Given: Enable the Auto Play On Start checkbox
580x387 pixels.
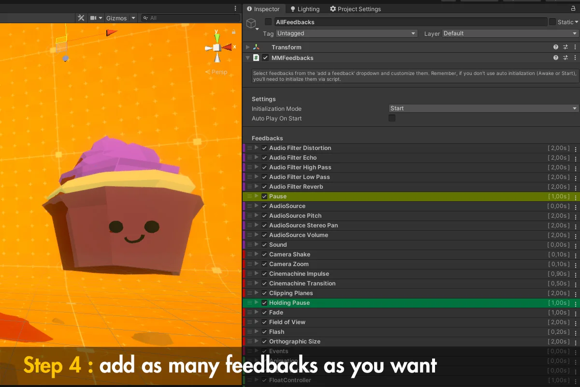Looking at the screenshot, I should pyautogui.click(x=392, y=119).
